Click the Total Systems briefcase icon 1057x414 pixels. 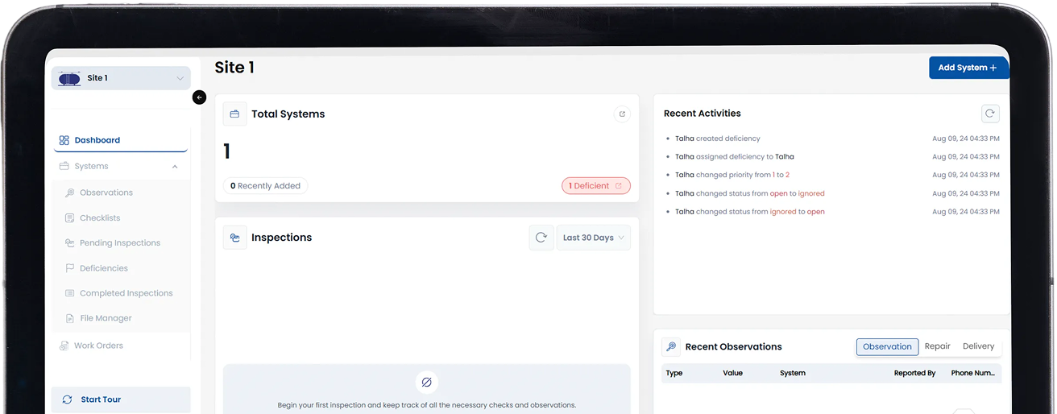(x=235, y=114)
